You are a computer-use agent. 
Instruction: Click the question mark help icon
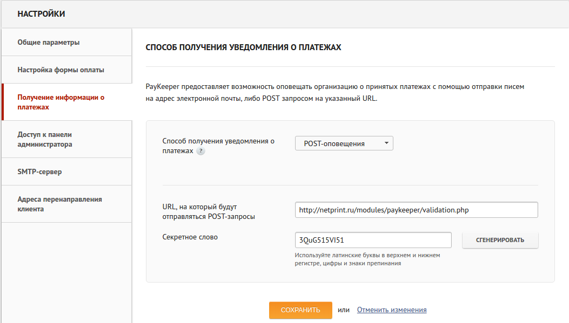tap(201, 152)
